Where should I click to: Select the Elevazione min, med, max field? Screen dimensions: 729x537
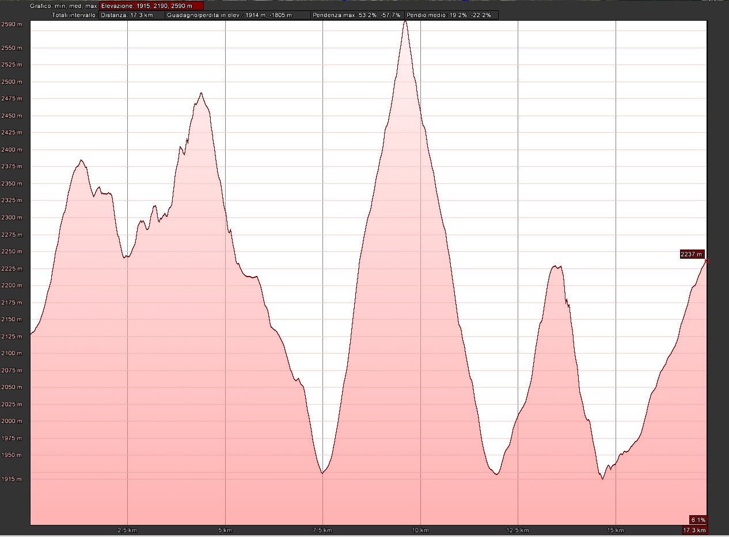151,6
